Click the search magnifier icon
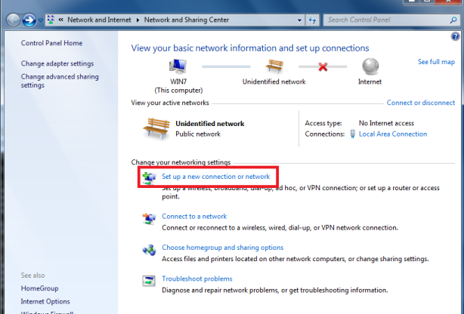Screen dimensions: 464x314 (453, 20)
